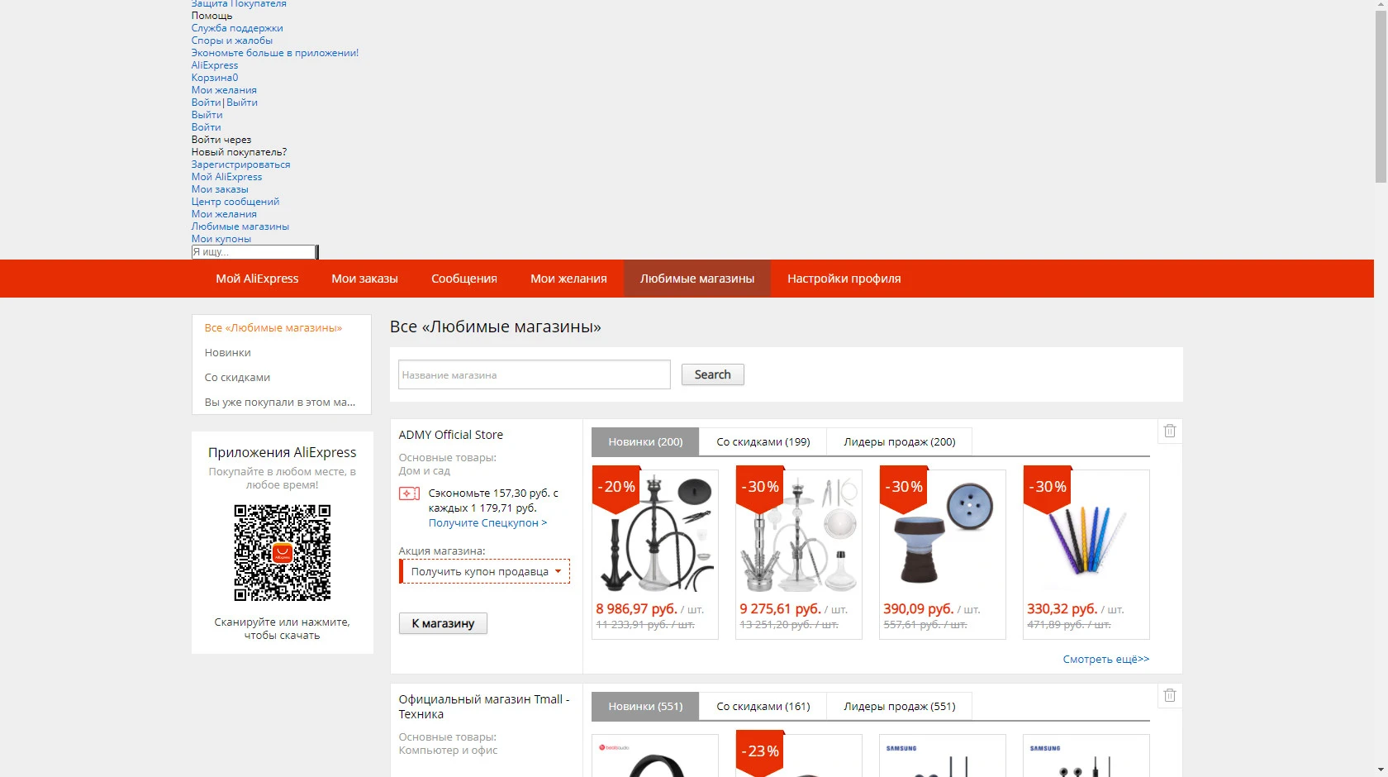Open 'Официальный магазин Tmall - Техника' link
The height and width of the screenshot is (777, 1388).
484,707
